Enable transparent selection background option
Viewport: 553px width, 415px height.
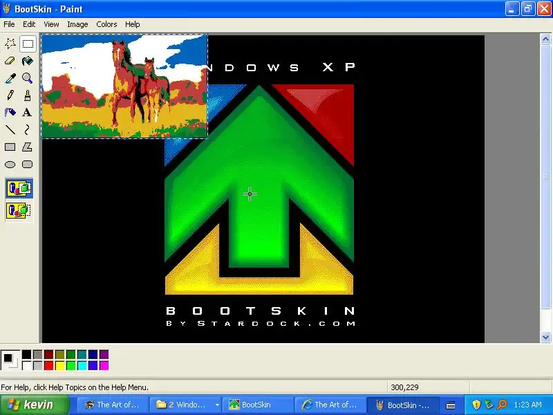coord(19,211)
